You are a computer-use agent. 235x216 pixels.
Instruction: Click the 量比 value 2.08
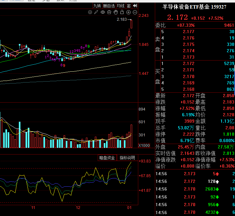(x=230, y=128)
